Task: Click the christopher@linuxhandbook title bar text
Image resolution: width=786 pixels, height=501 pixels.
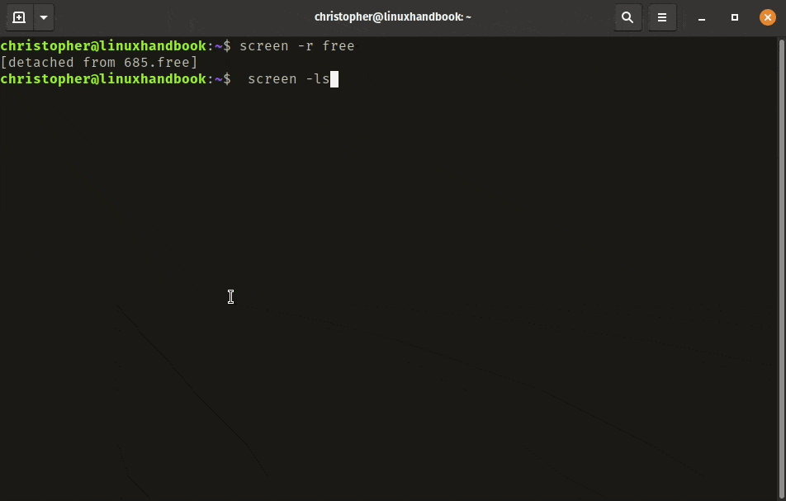Action: [393, 17]
